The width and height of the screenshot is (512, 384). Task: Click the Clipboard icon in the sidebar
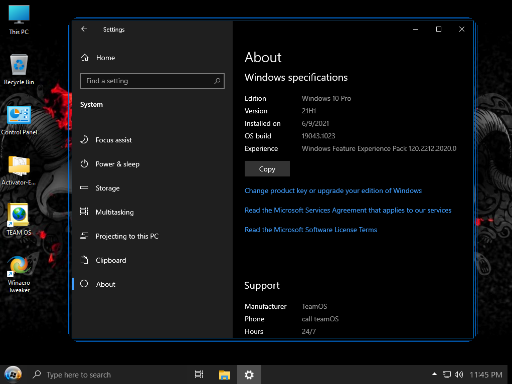[x=84, y=260]
